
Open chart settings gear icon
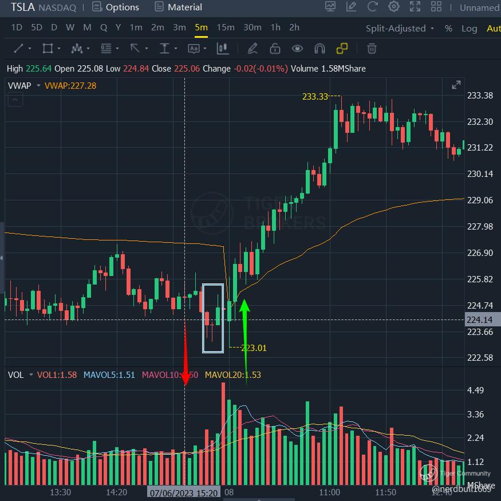pos(394,7)
